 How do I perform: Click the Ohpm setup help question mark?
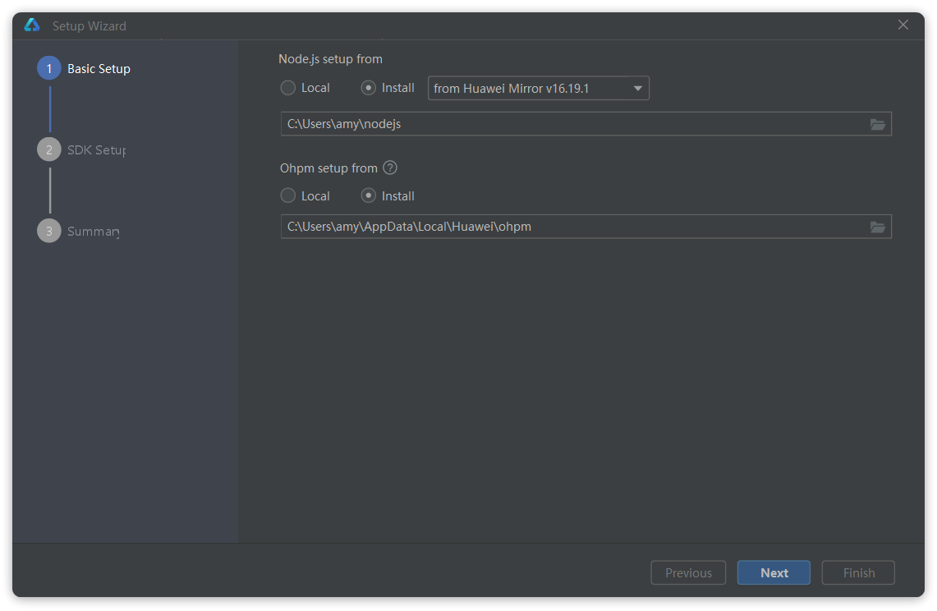[389, 168]
